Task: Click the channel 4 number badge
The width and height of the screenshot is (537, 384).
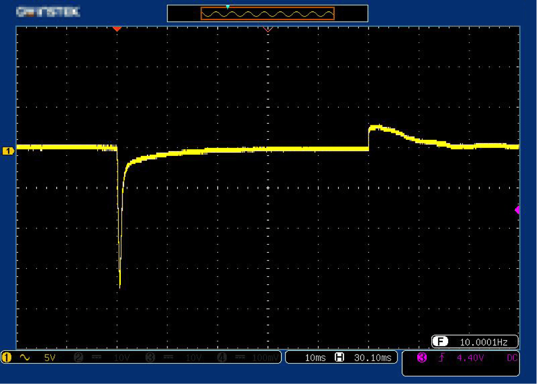Action: click(x=222, y=358)
